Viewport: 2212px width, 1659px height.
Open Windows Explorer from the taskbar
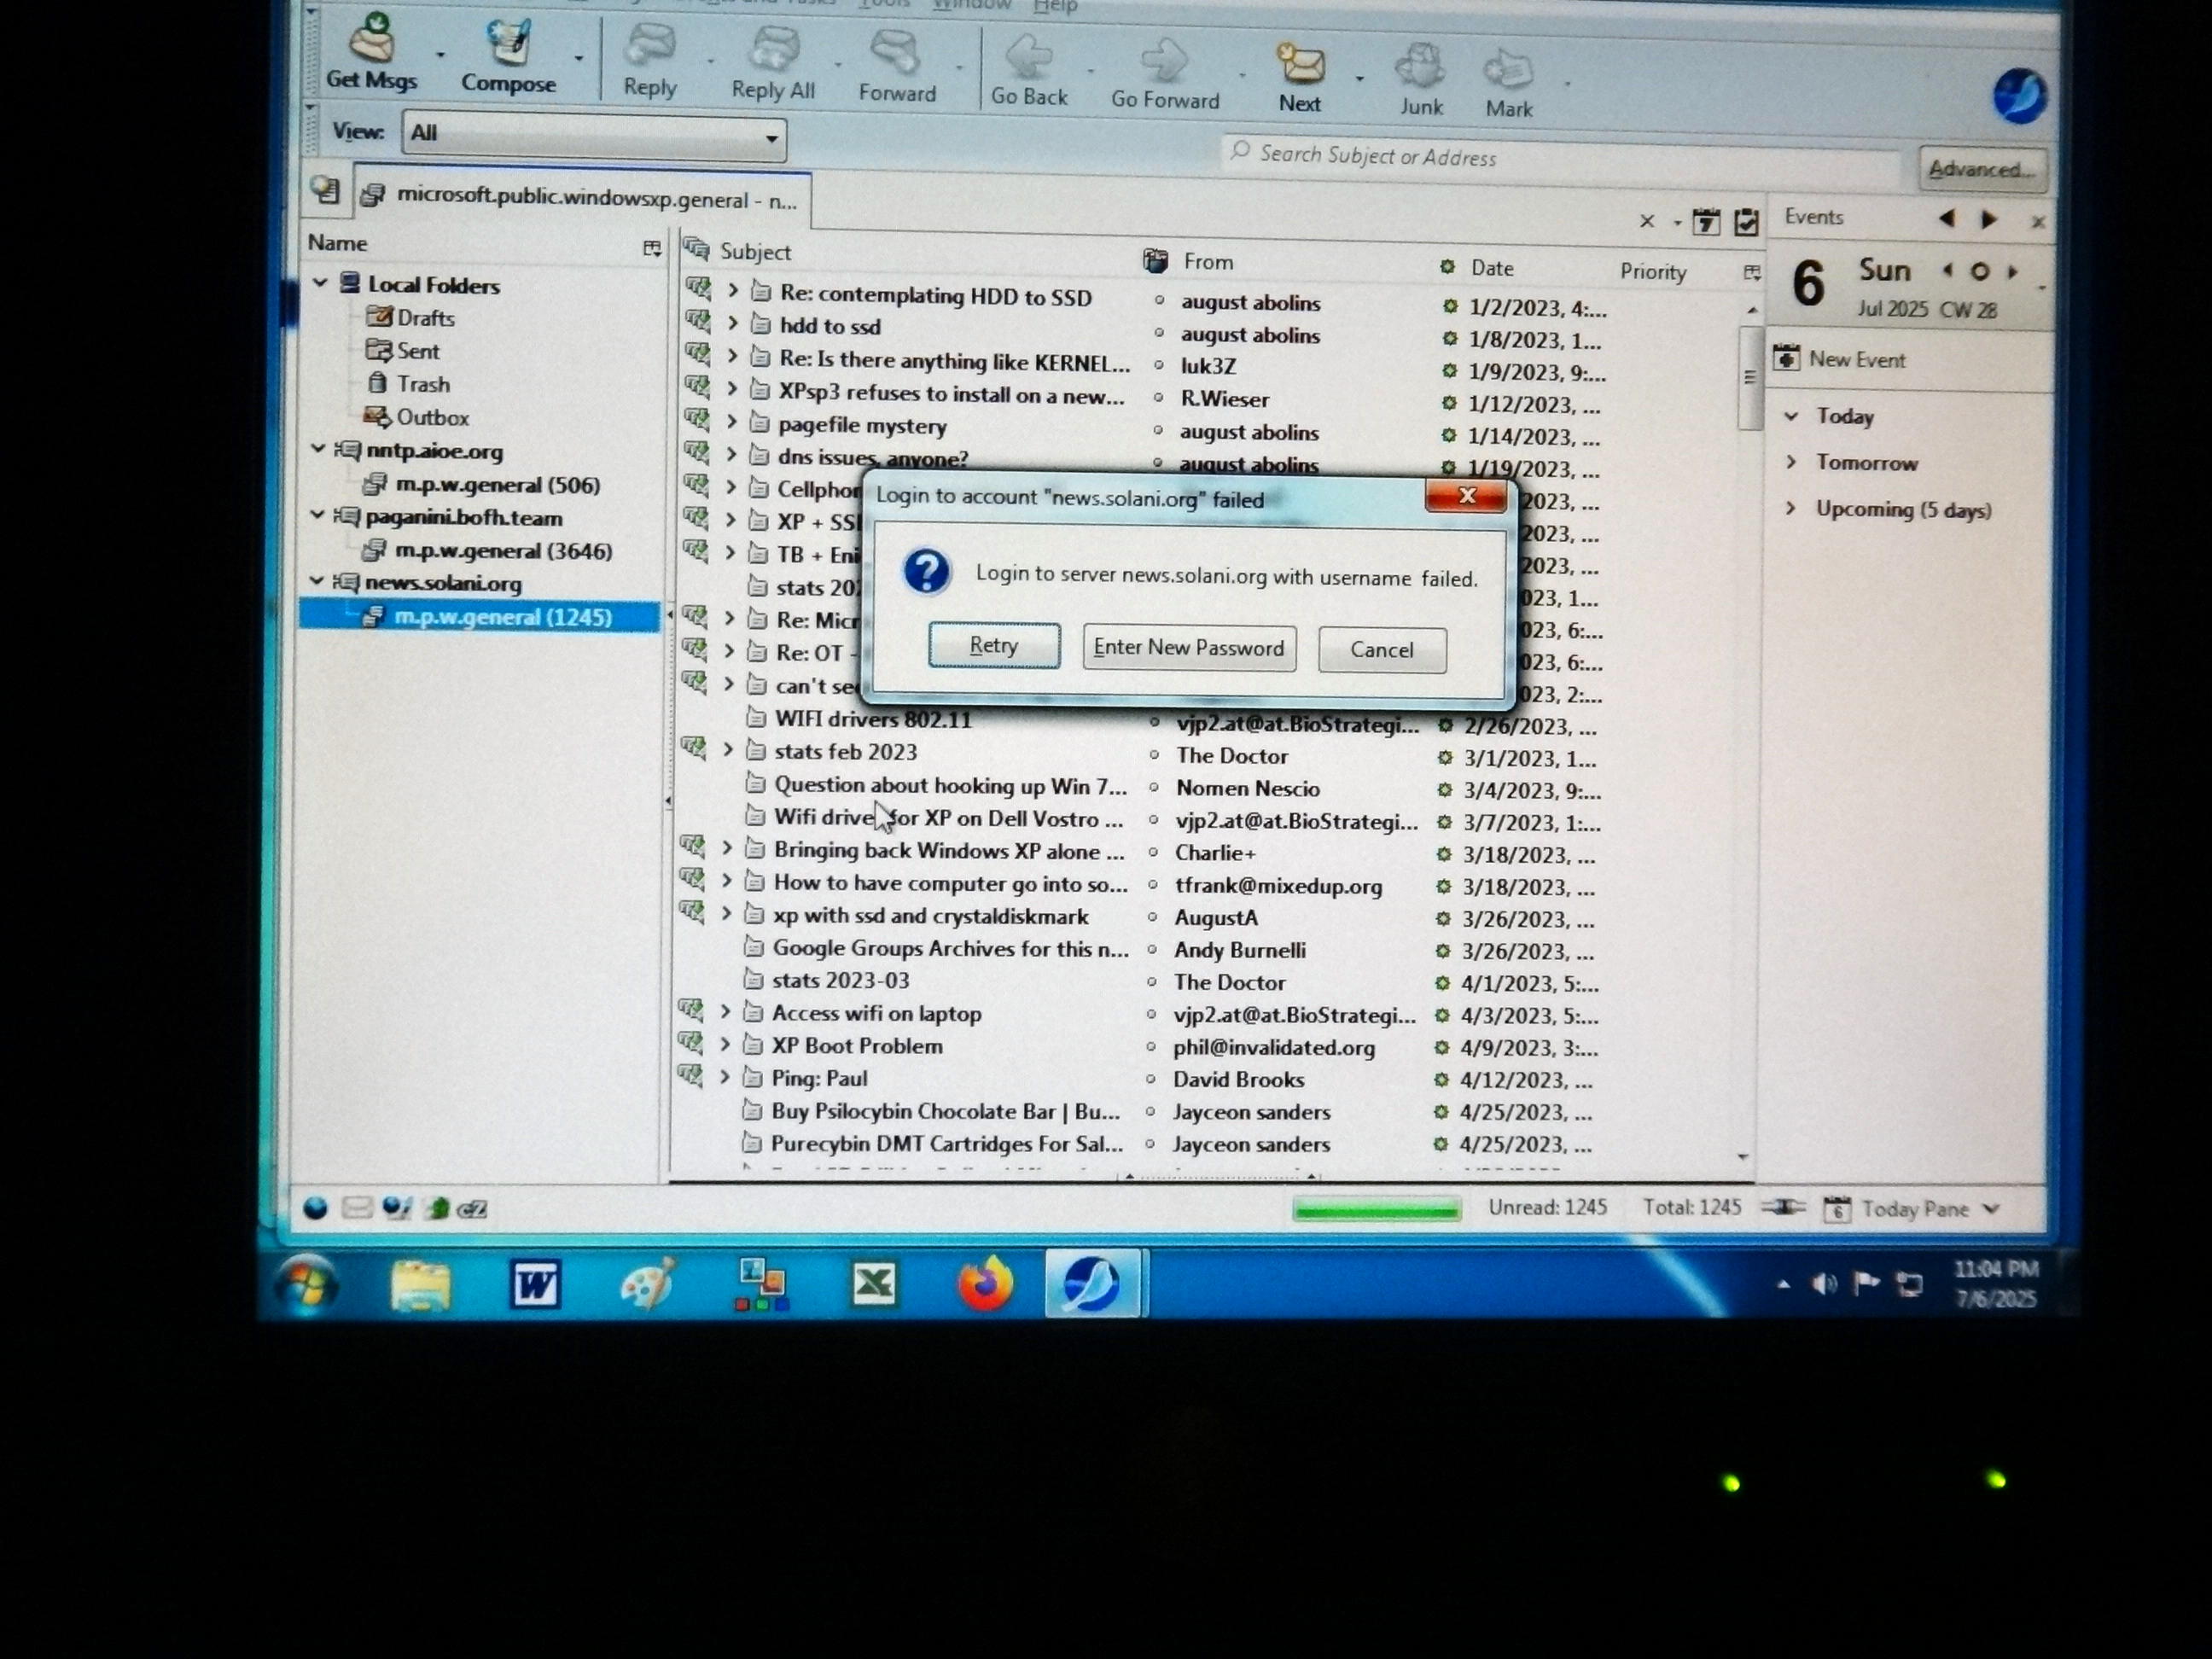pyautogui.click(x=420, y=1285)
